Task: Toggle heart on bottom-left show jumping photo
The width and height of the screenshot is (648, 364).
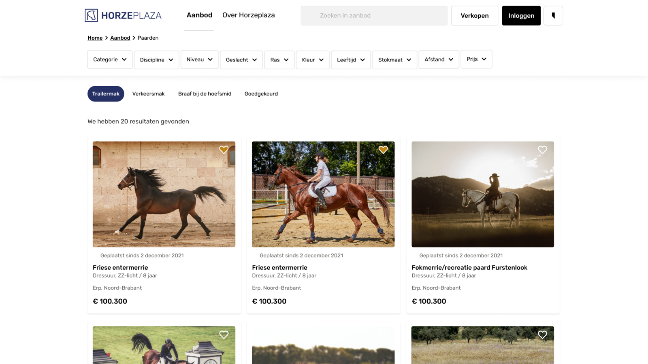Action: pyautogui.click(x=224, y=334)
